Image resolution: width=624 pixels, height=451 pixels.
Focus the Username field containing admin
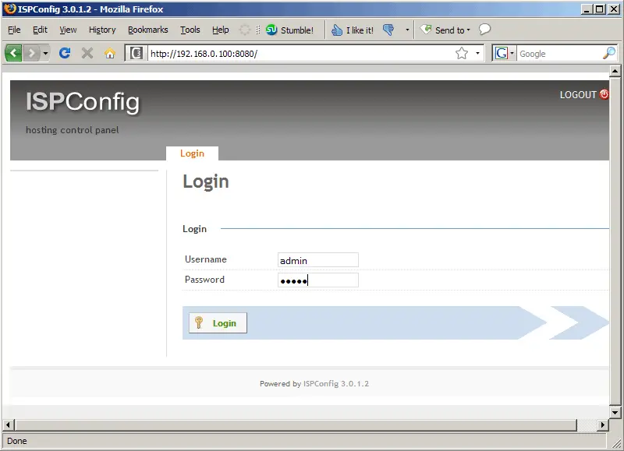pos(318,260)
